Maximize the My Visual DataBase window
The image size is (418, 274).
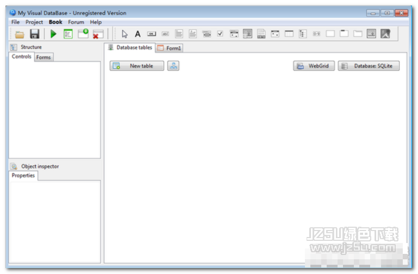pyautogui.click(x=387, y=13)
